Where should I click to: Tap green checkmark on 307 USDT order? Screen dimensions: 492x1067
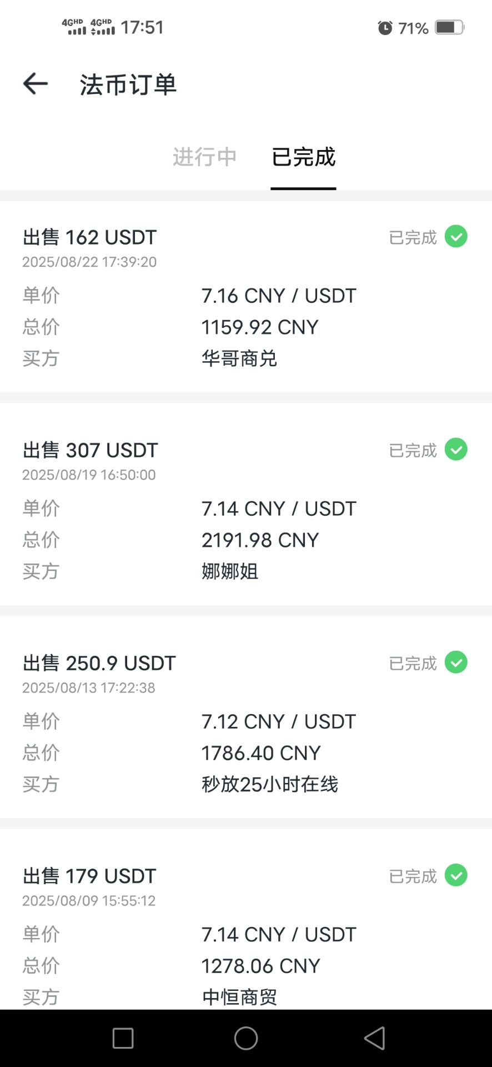456,450
